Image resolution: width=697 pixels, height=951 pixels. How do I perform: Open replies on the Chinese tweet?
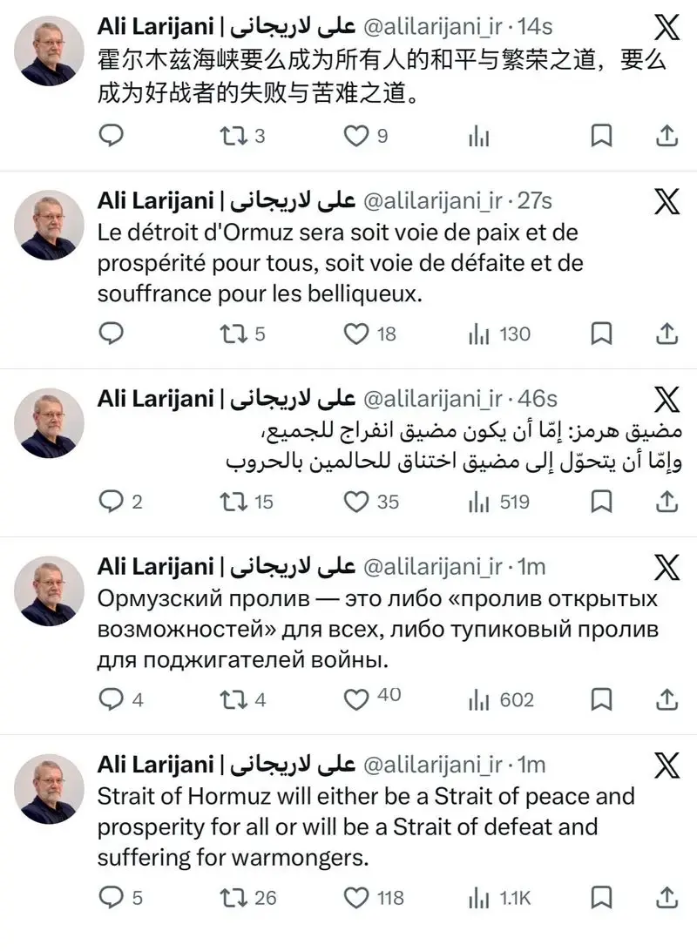(112, 136)
